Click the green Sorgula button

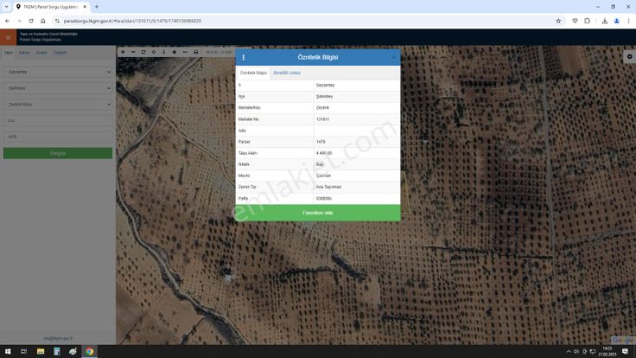click(58, 153)
